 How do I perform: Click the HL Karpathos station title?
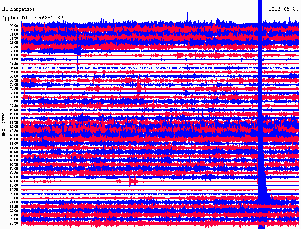(18, 9)
